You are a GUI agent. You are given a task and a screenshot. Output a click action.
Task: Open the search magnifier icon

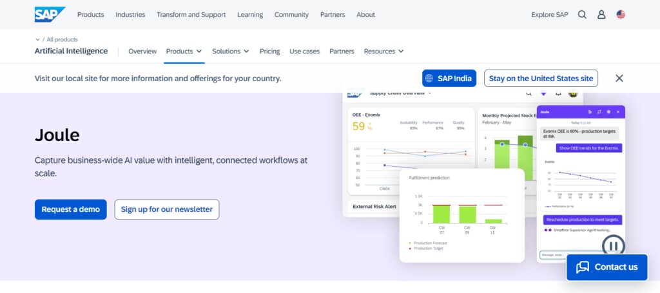(582, 15)
